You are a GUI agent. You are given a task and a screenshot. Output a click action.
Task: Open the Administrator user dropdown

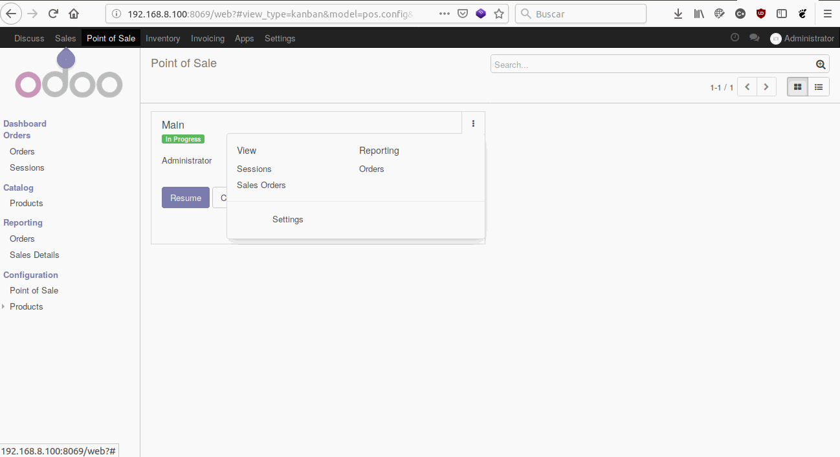(801, 37)
